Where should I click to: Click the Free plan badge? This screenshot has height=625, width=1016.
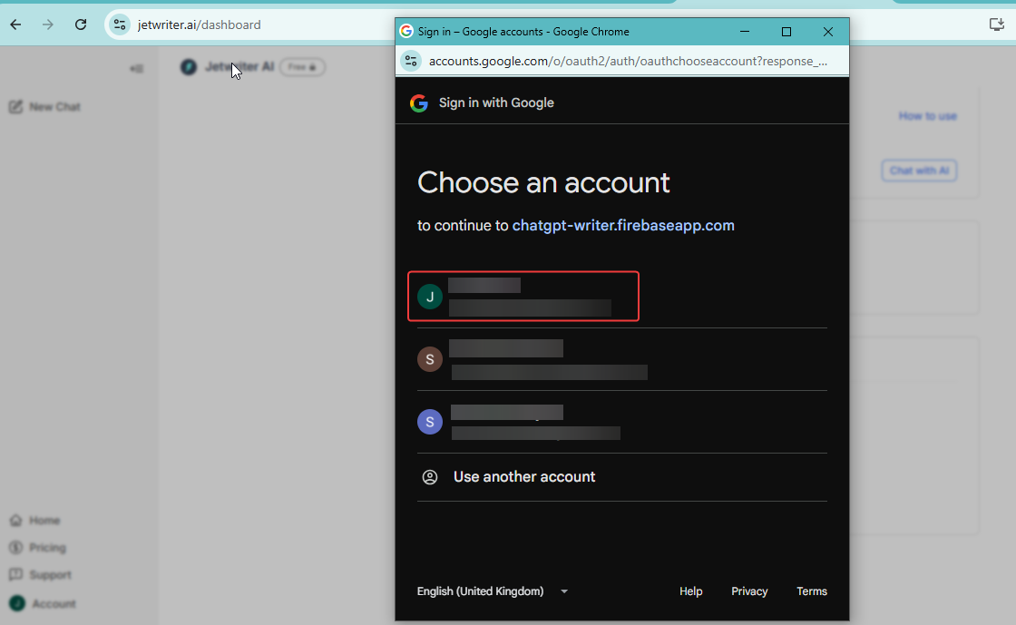(303, 67)
